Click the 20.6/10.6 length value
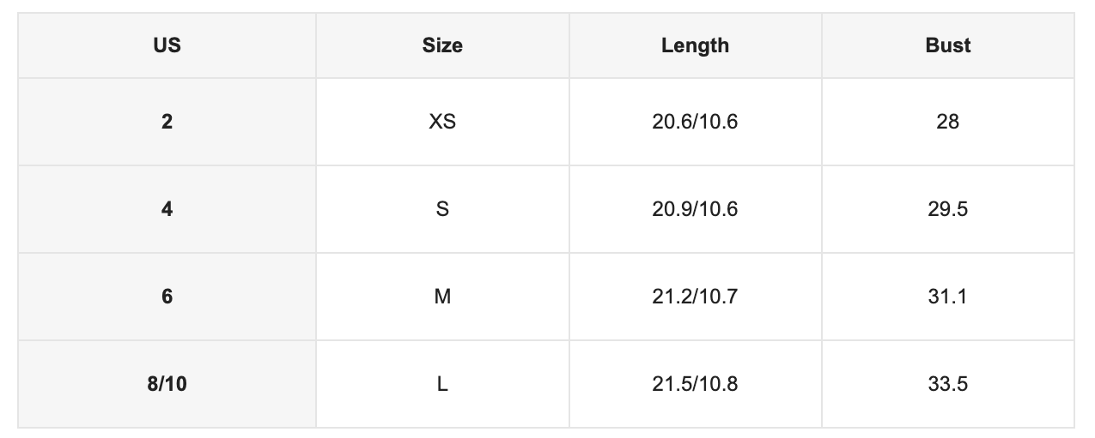The height and width of the screenshot is (438, 1095). pyautogui.click(x=695, y=122)
